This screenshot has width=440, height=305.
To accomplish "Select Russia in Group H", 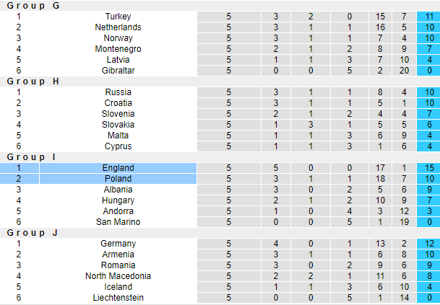I will click(118, 92).
